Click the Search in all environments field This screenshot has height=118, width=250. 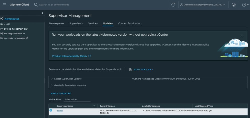[x=54, y=5]
